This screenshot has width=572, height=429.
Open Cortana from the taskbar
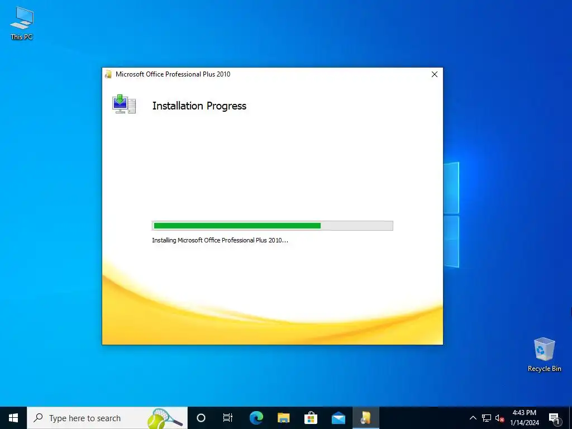pyautogui.click(x=201, y=418)
